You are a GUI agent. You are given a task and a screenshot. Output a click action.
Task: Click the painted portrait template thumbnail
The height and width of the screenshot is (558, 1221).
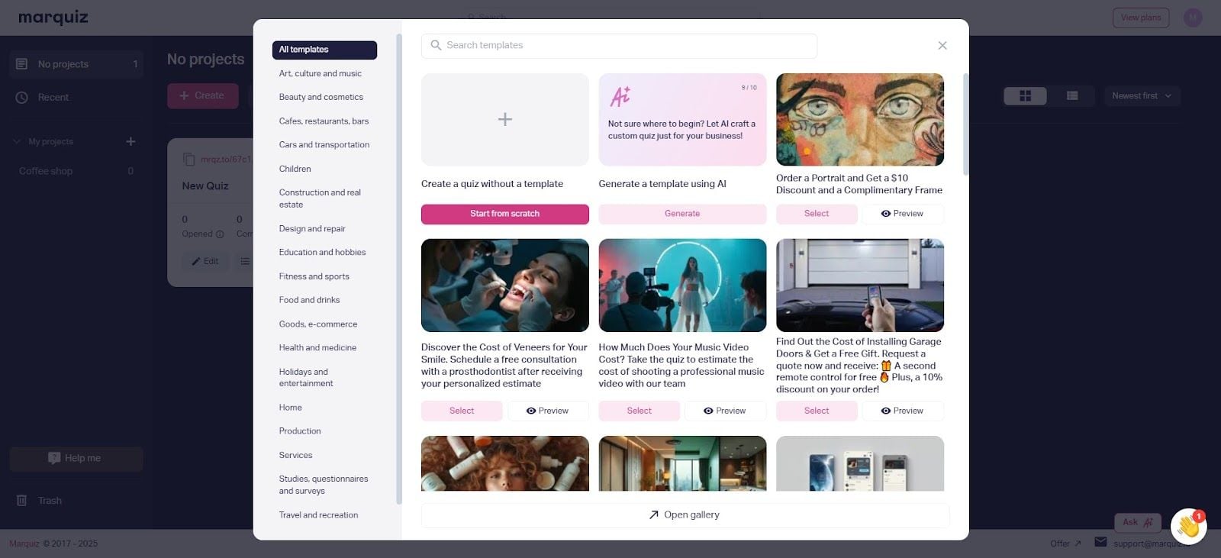tap(860, 120)
